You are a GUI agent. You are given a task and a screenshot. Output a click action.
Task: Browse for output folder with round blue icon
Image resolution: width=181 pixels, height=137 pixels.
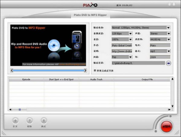click(x=169, y=63)
